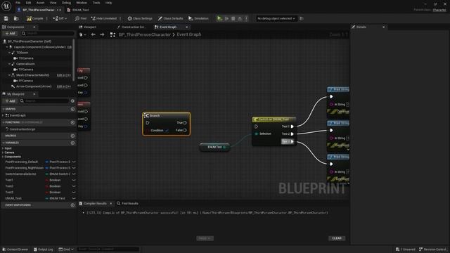Image resolution: width=450 pixels, height=253 pixels.
Task: Add new variable with plus icon
Action: 72,143
